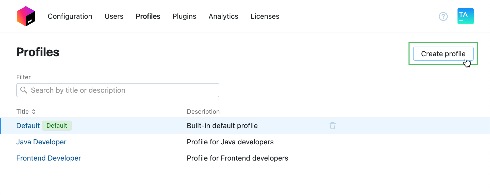This screenshot has width=490, height=195.
Task: Open the Analytics tab
Action: coord(223,16)
